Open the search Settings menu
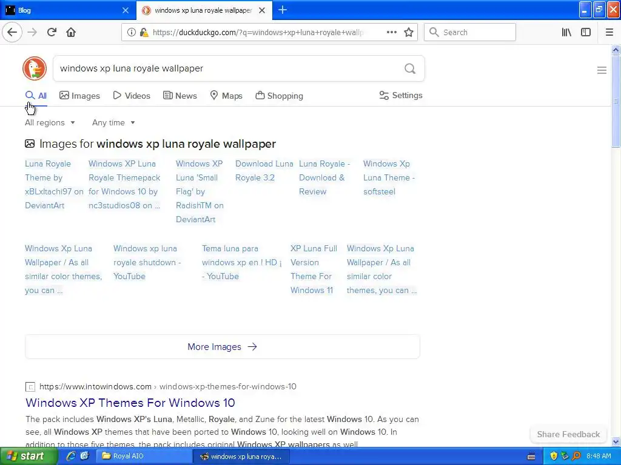The height and width of the screenshot is (465, 621). [x=401, y=95]
